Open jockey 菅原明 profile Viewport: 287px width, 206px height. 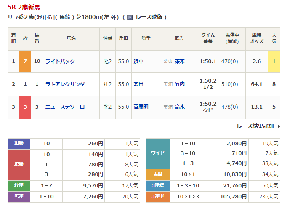pos(141,107)
